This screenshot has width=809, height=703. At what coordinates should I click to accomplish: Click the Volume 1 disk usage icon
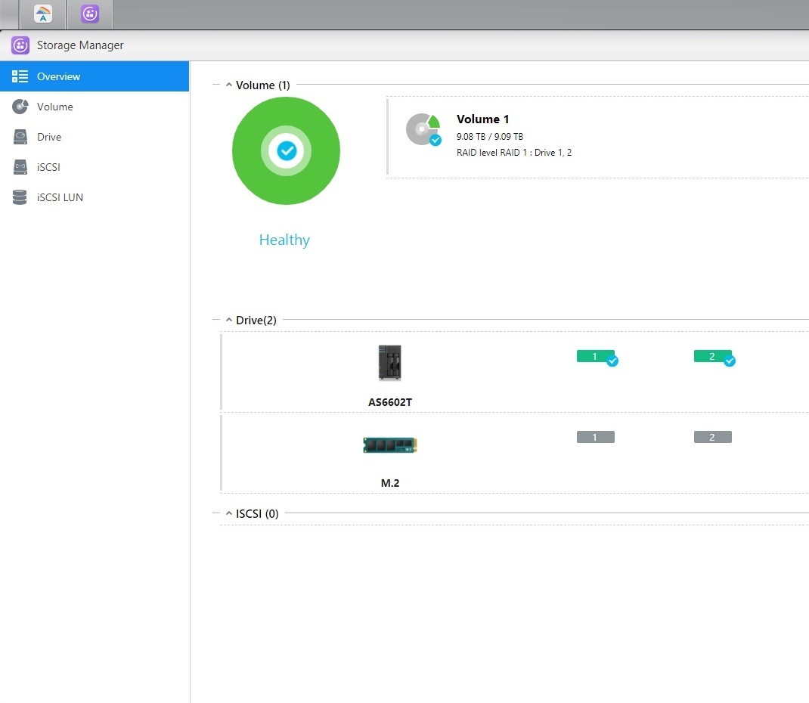click(x=423, y=129)
